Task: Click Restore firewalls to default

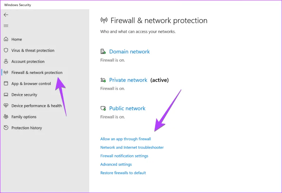Action: point(123,173)
